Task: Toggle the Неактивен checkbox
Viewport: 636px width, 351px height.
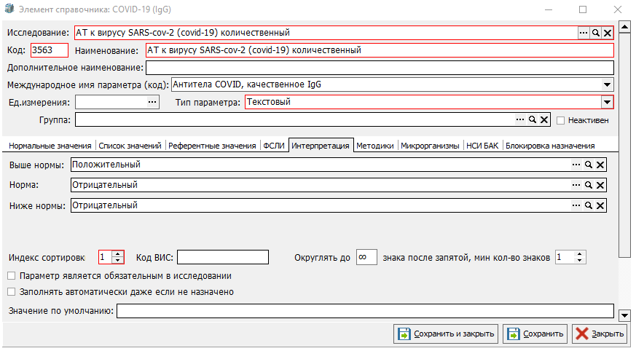Action: 561,120
